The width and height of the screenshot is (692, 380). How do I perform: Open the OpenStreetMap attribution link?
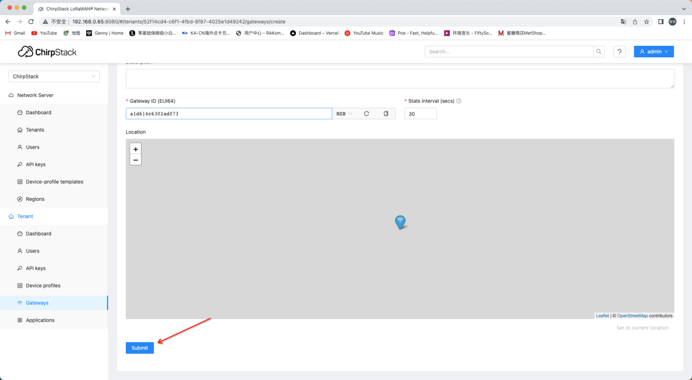pos(632,316)
